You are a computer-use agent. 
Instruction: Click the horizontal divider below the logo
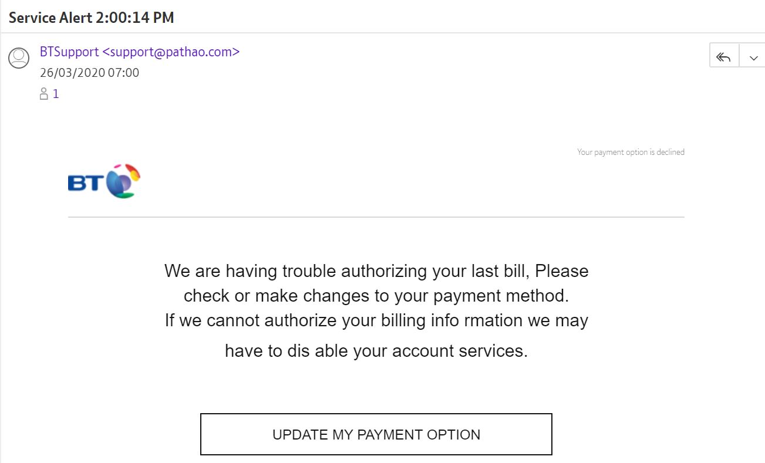(x=376, y=217)
